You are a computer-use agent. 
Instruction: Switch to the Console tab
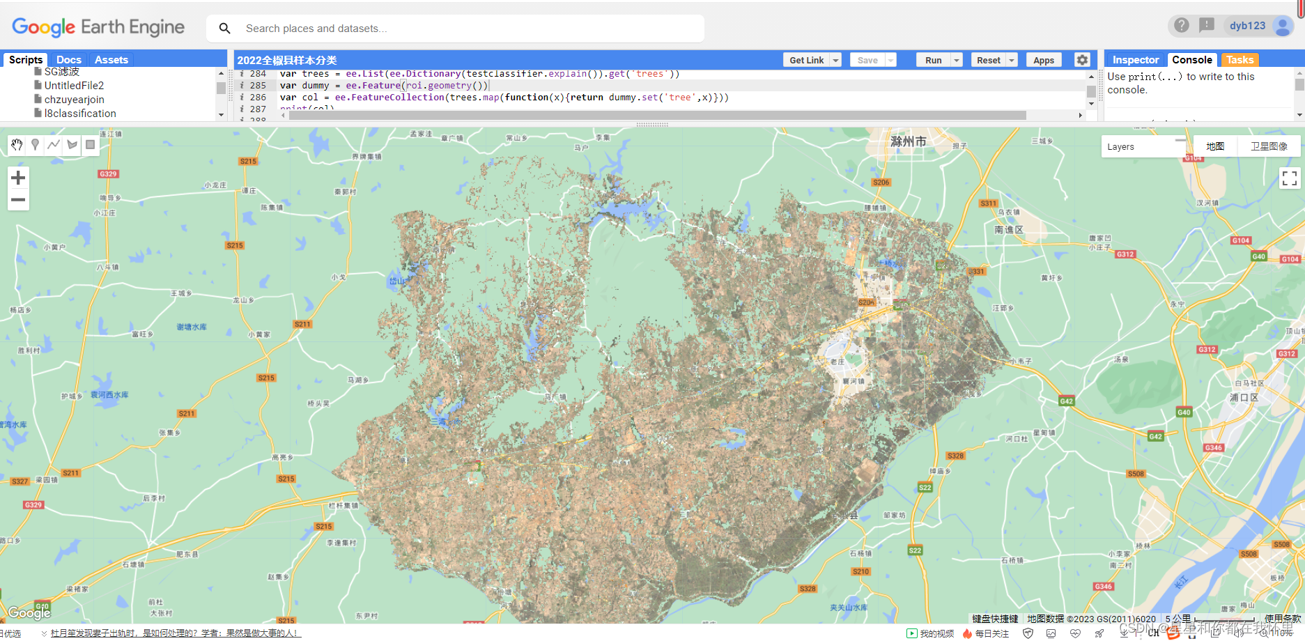[x=1192, y=60]
